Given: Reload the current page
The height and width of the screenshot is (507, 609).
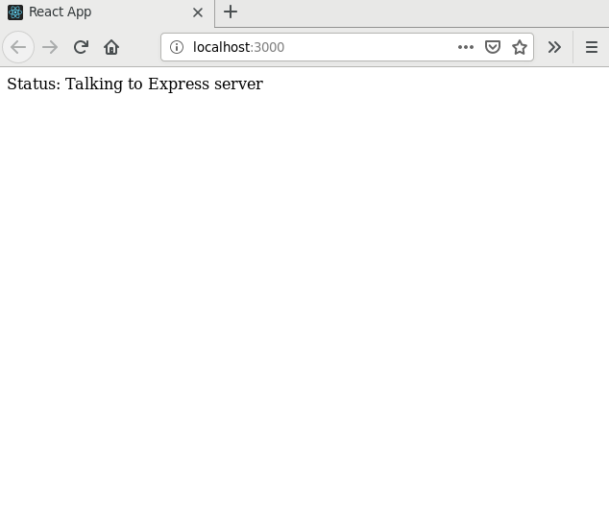Looking at the screenshot, I should [x=81, y=47].
